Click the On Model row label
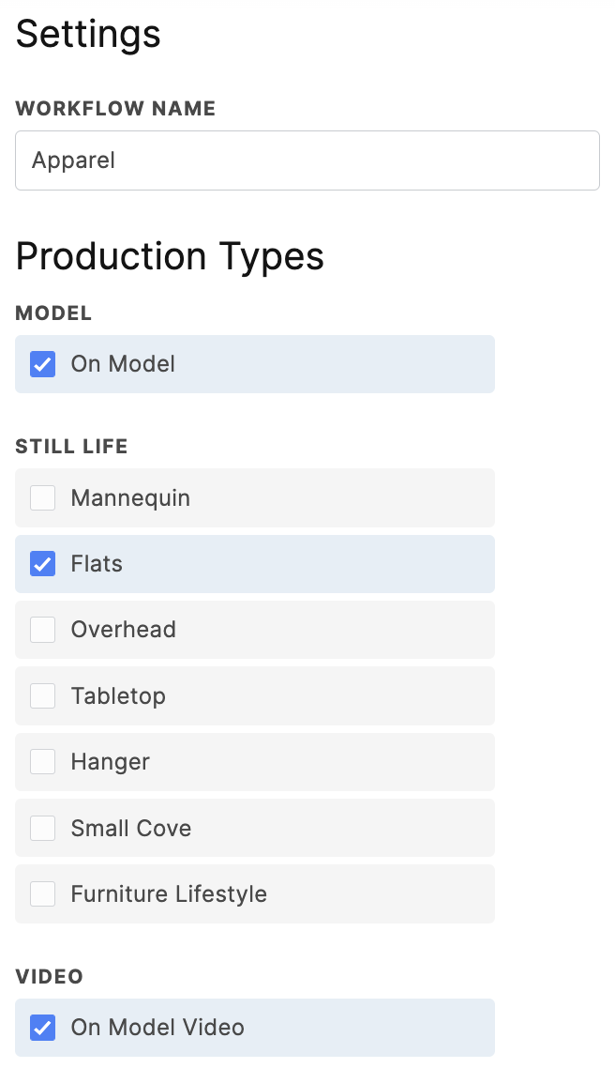615x1068 pixels. point(123,364)
